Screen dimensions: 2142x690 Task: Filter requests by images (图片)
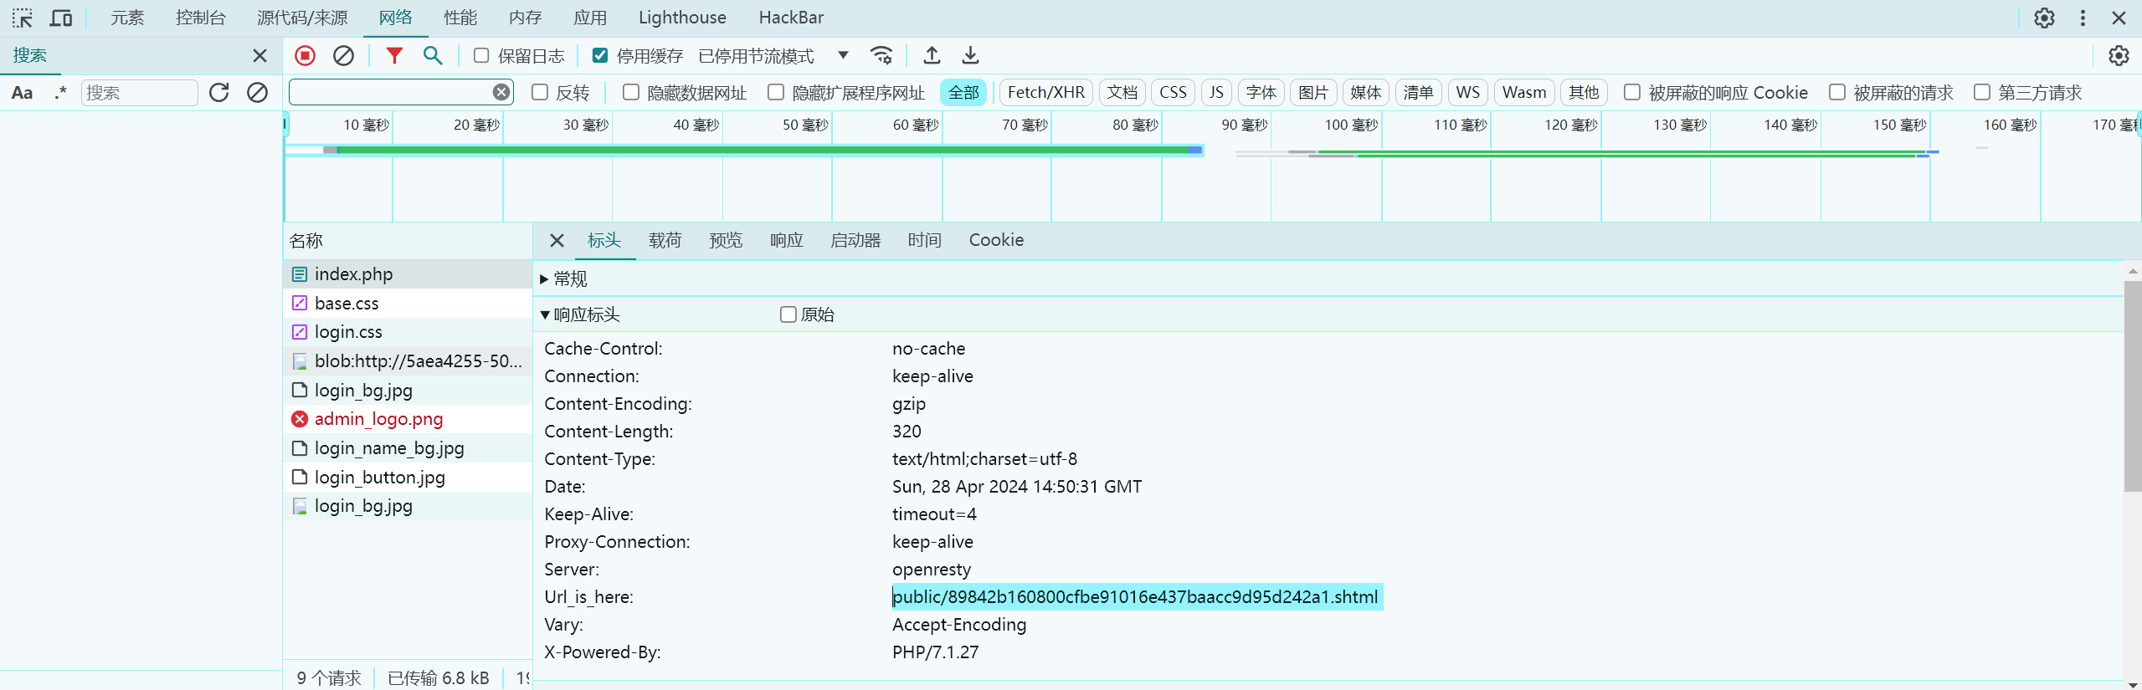(x=1313, y=92)
